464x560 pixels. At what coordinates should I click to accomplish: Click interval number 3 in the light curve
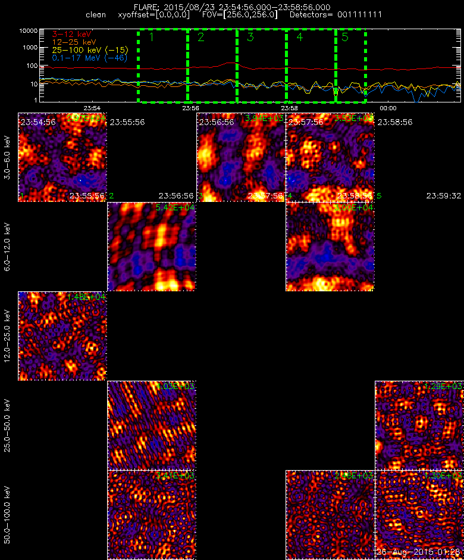click(250, 37)
